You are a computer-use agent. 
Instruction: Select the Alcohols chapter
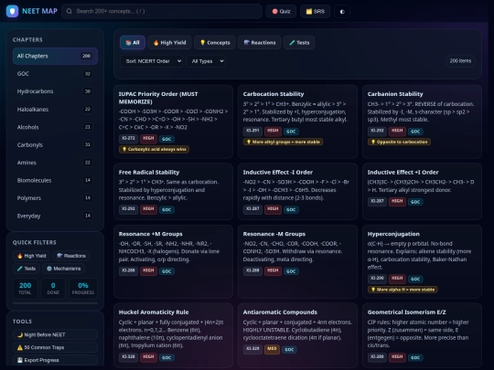55,127
